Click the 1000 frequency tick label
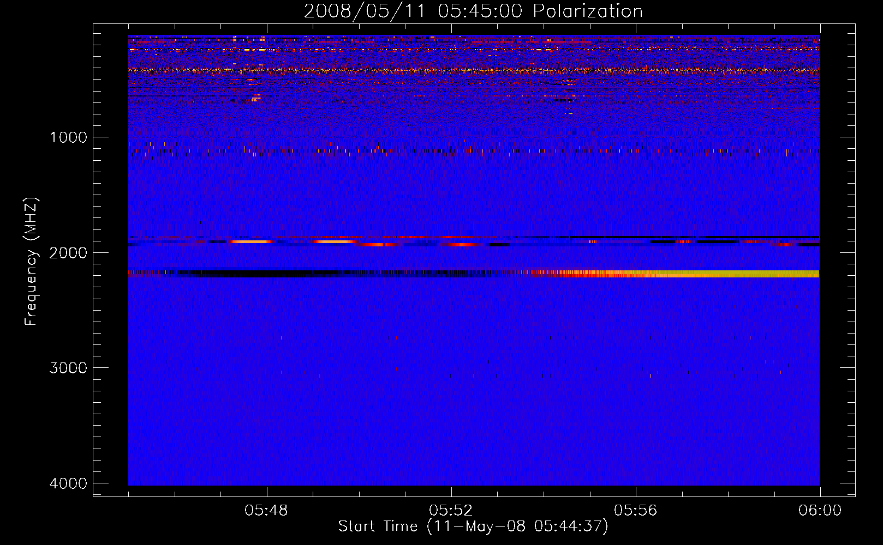883x545 pixels. pyautogui.click(x=68, y=137)
